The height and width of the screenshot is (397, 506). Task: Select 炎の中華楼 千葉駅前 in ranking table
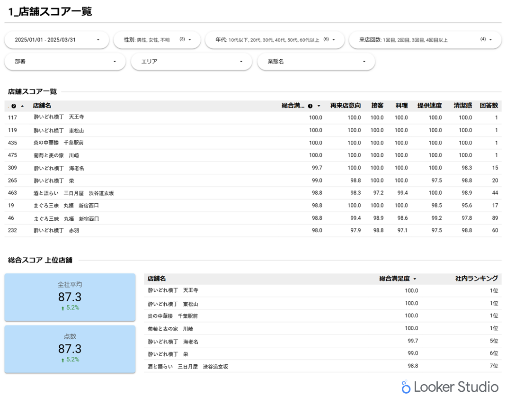click(x=173, y=316)
